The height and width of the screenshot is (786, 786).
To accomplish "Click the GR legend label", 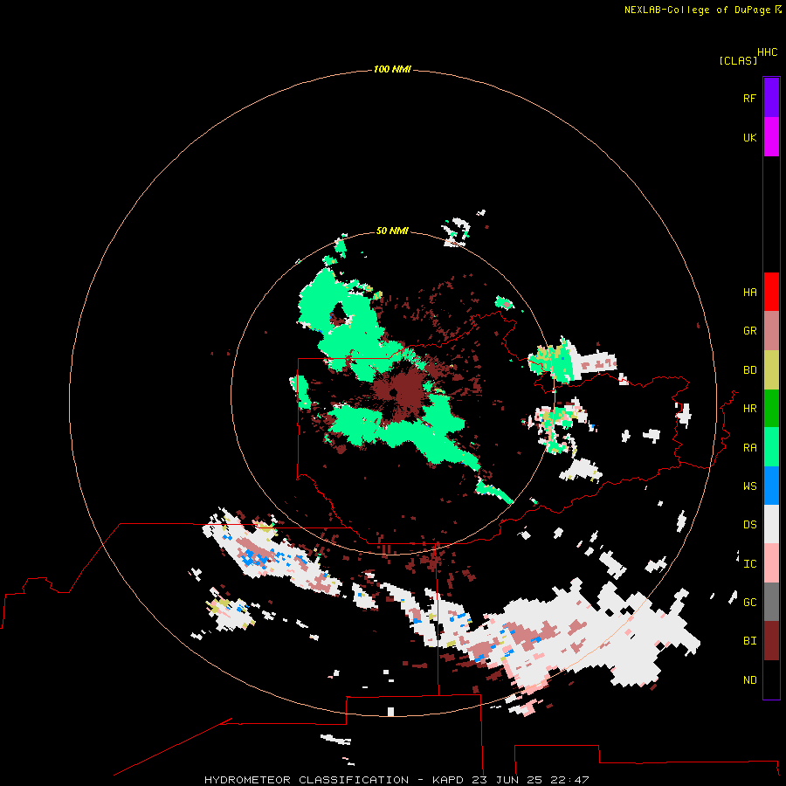I will [749, 331].
